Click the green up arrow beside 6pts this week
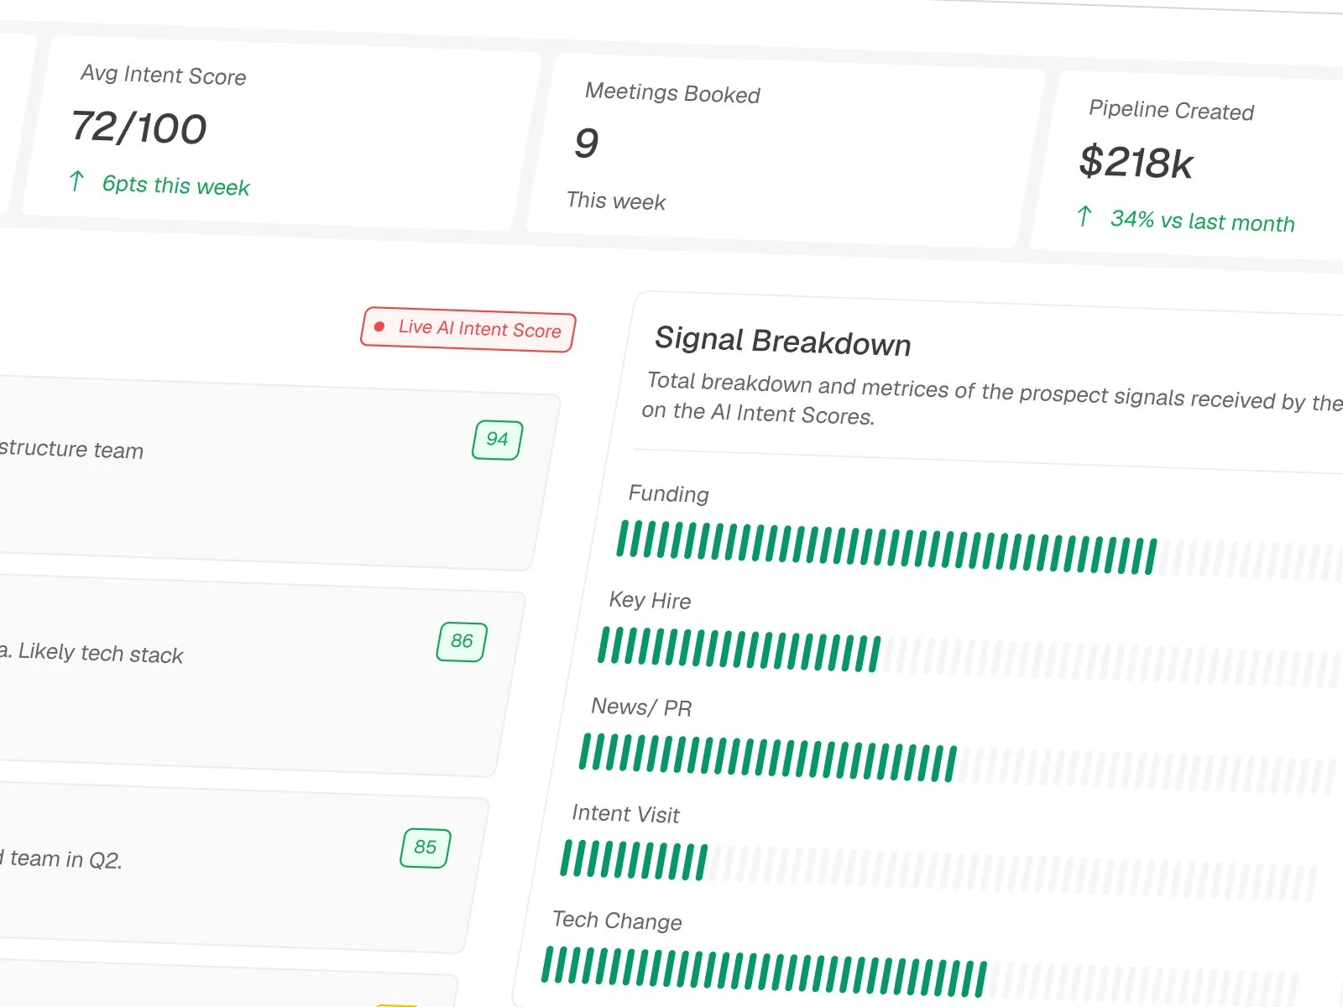This screenshot has width=1343, height=1007. [76, 180]
